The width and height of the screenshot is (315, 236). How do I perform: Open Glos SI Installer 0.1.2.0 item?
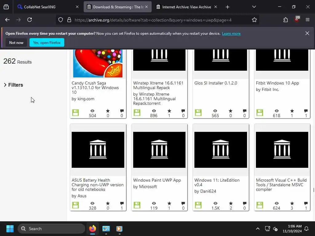click(x=216, y=83)
